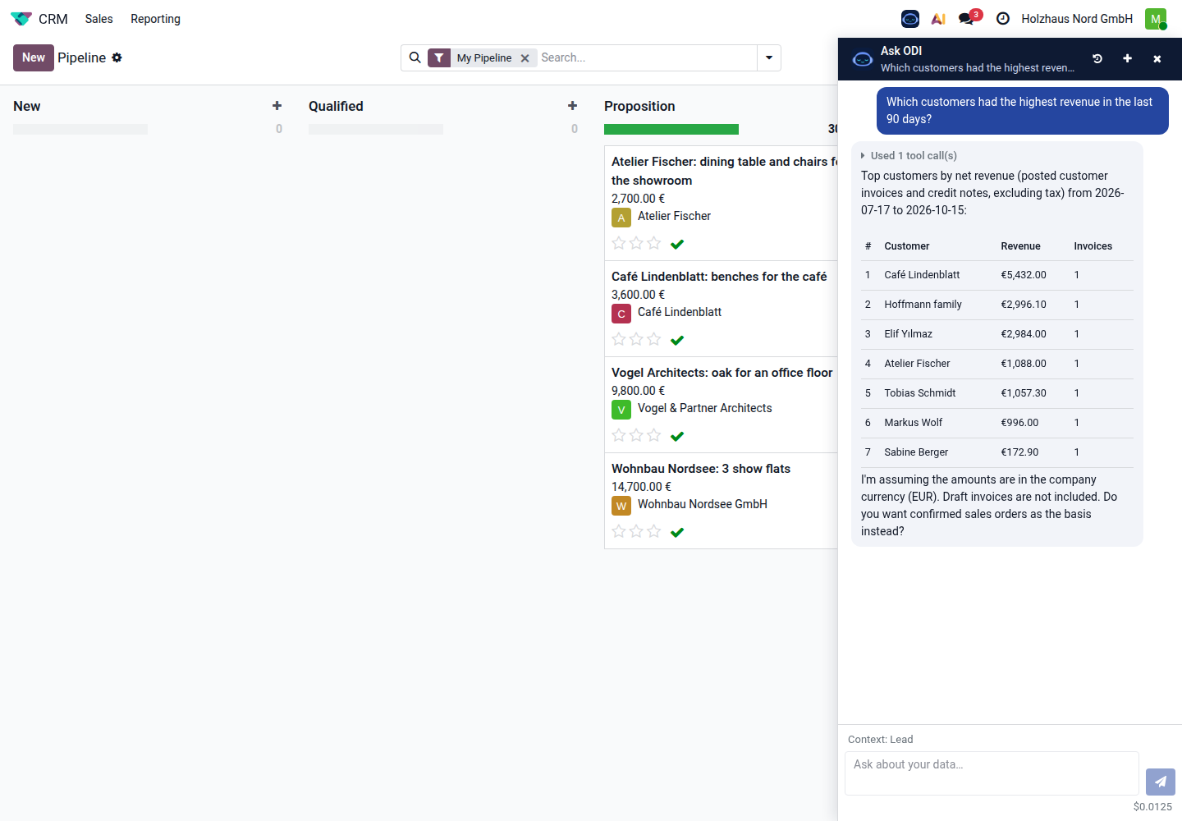Open the Vogel Architects oak office floor opportunity
The width and height of the screenshot is (1182, 821).
pos(722,373)
